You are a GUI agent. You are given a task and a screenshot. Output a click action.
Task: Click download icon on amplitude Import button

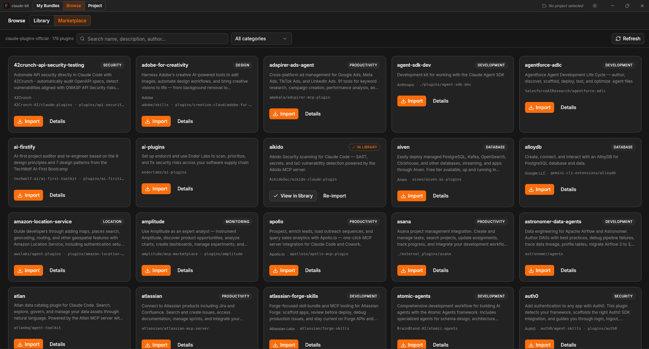click(148, 270)
